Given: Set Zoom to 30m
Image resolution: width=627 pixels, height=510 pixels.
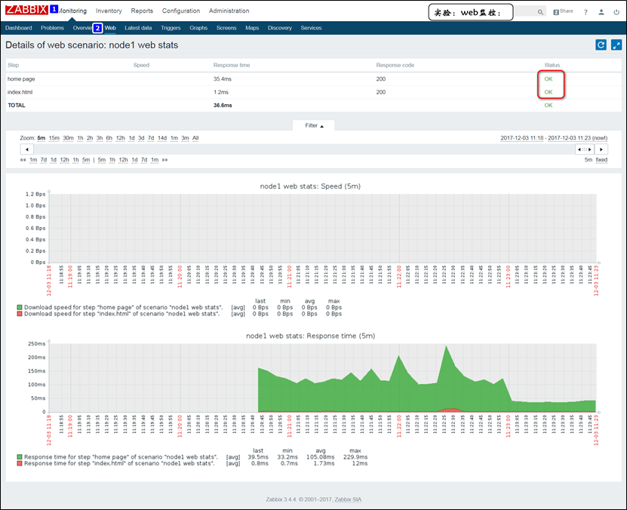Looking at the screenshot, I should [69, 138].
